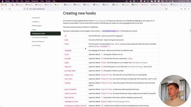This screenshot has height=107, width=191.
Task: Click the 'description' table key
Action: [x=69, y=97]
